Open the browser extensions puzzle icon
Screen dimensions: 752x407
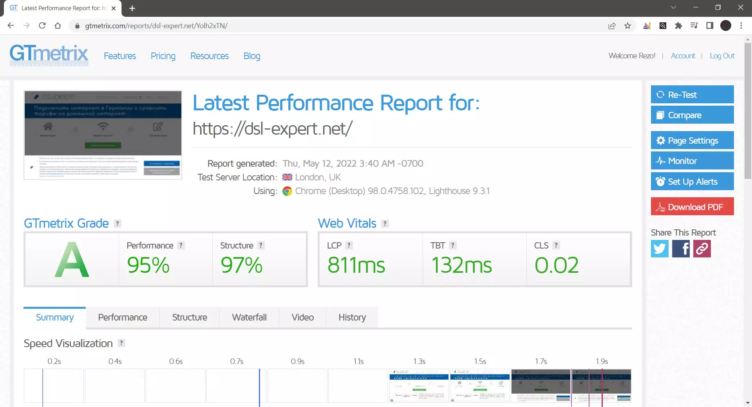pyautogui.click(x=678, y=26)
